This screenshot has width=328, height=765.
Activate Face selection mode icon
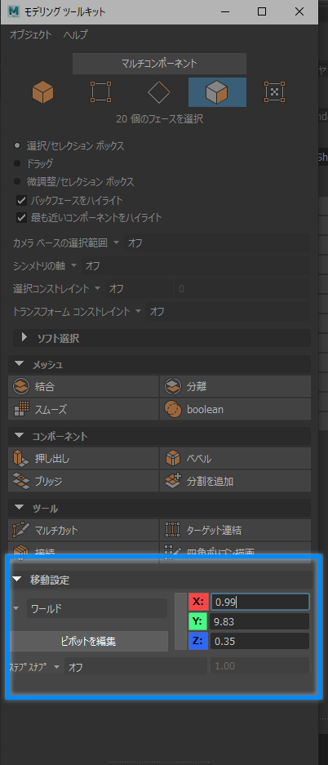pyautogui.click(x=217, y=92)
